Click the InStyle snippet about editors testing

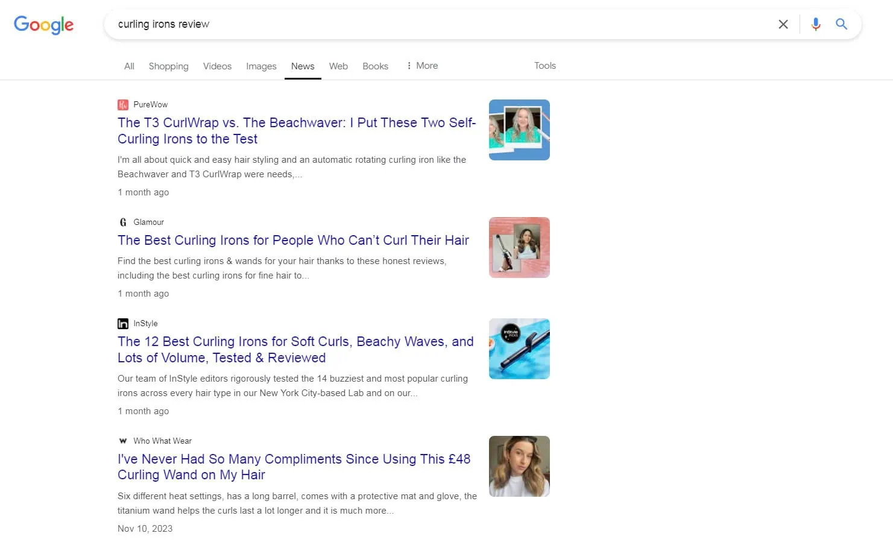tap(292, 386)
